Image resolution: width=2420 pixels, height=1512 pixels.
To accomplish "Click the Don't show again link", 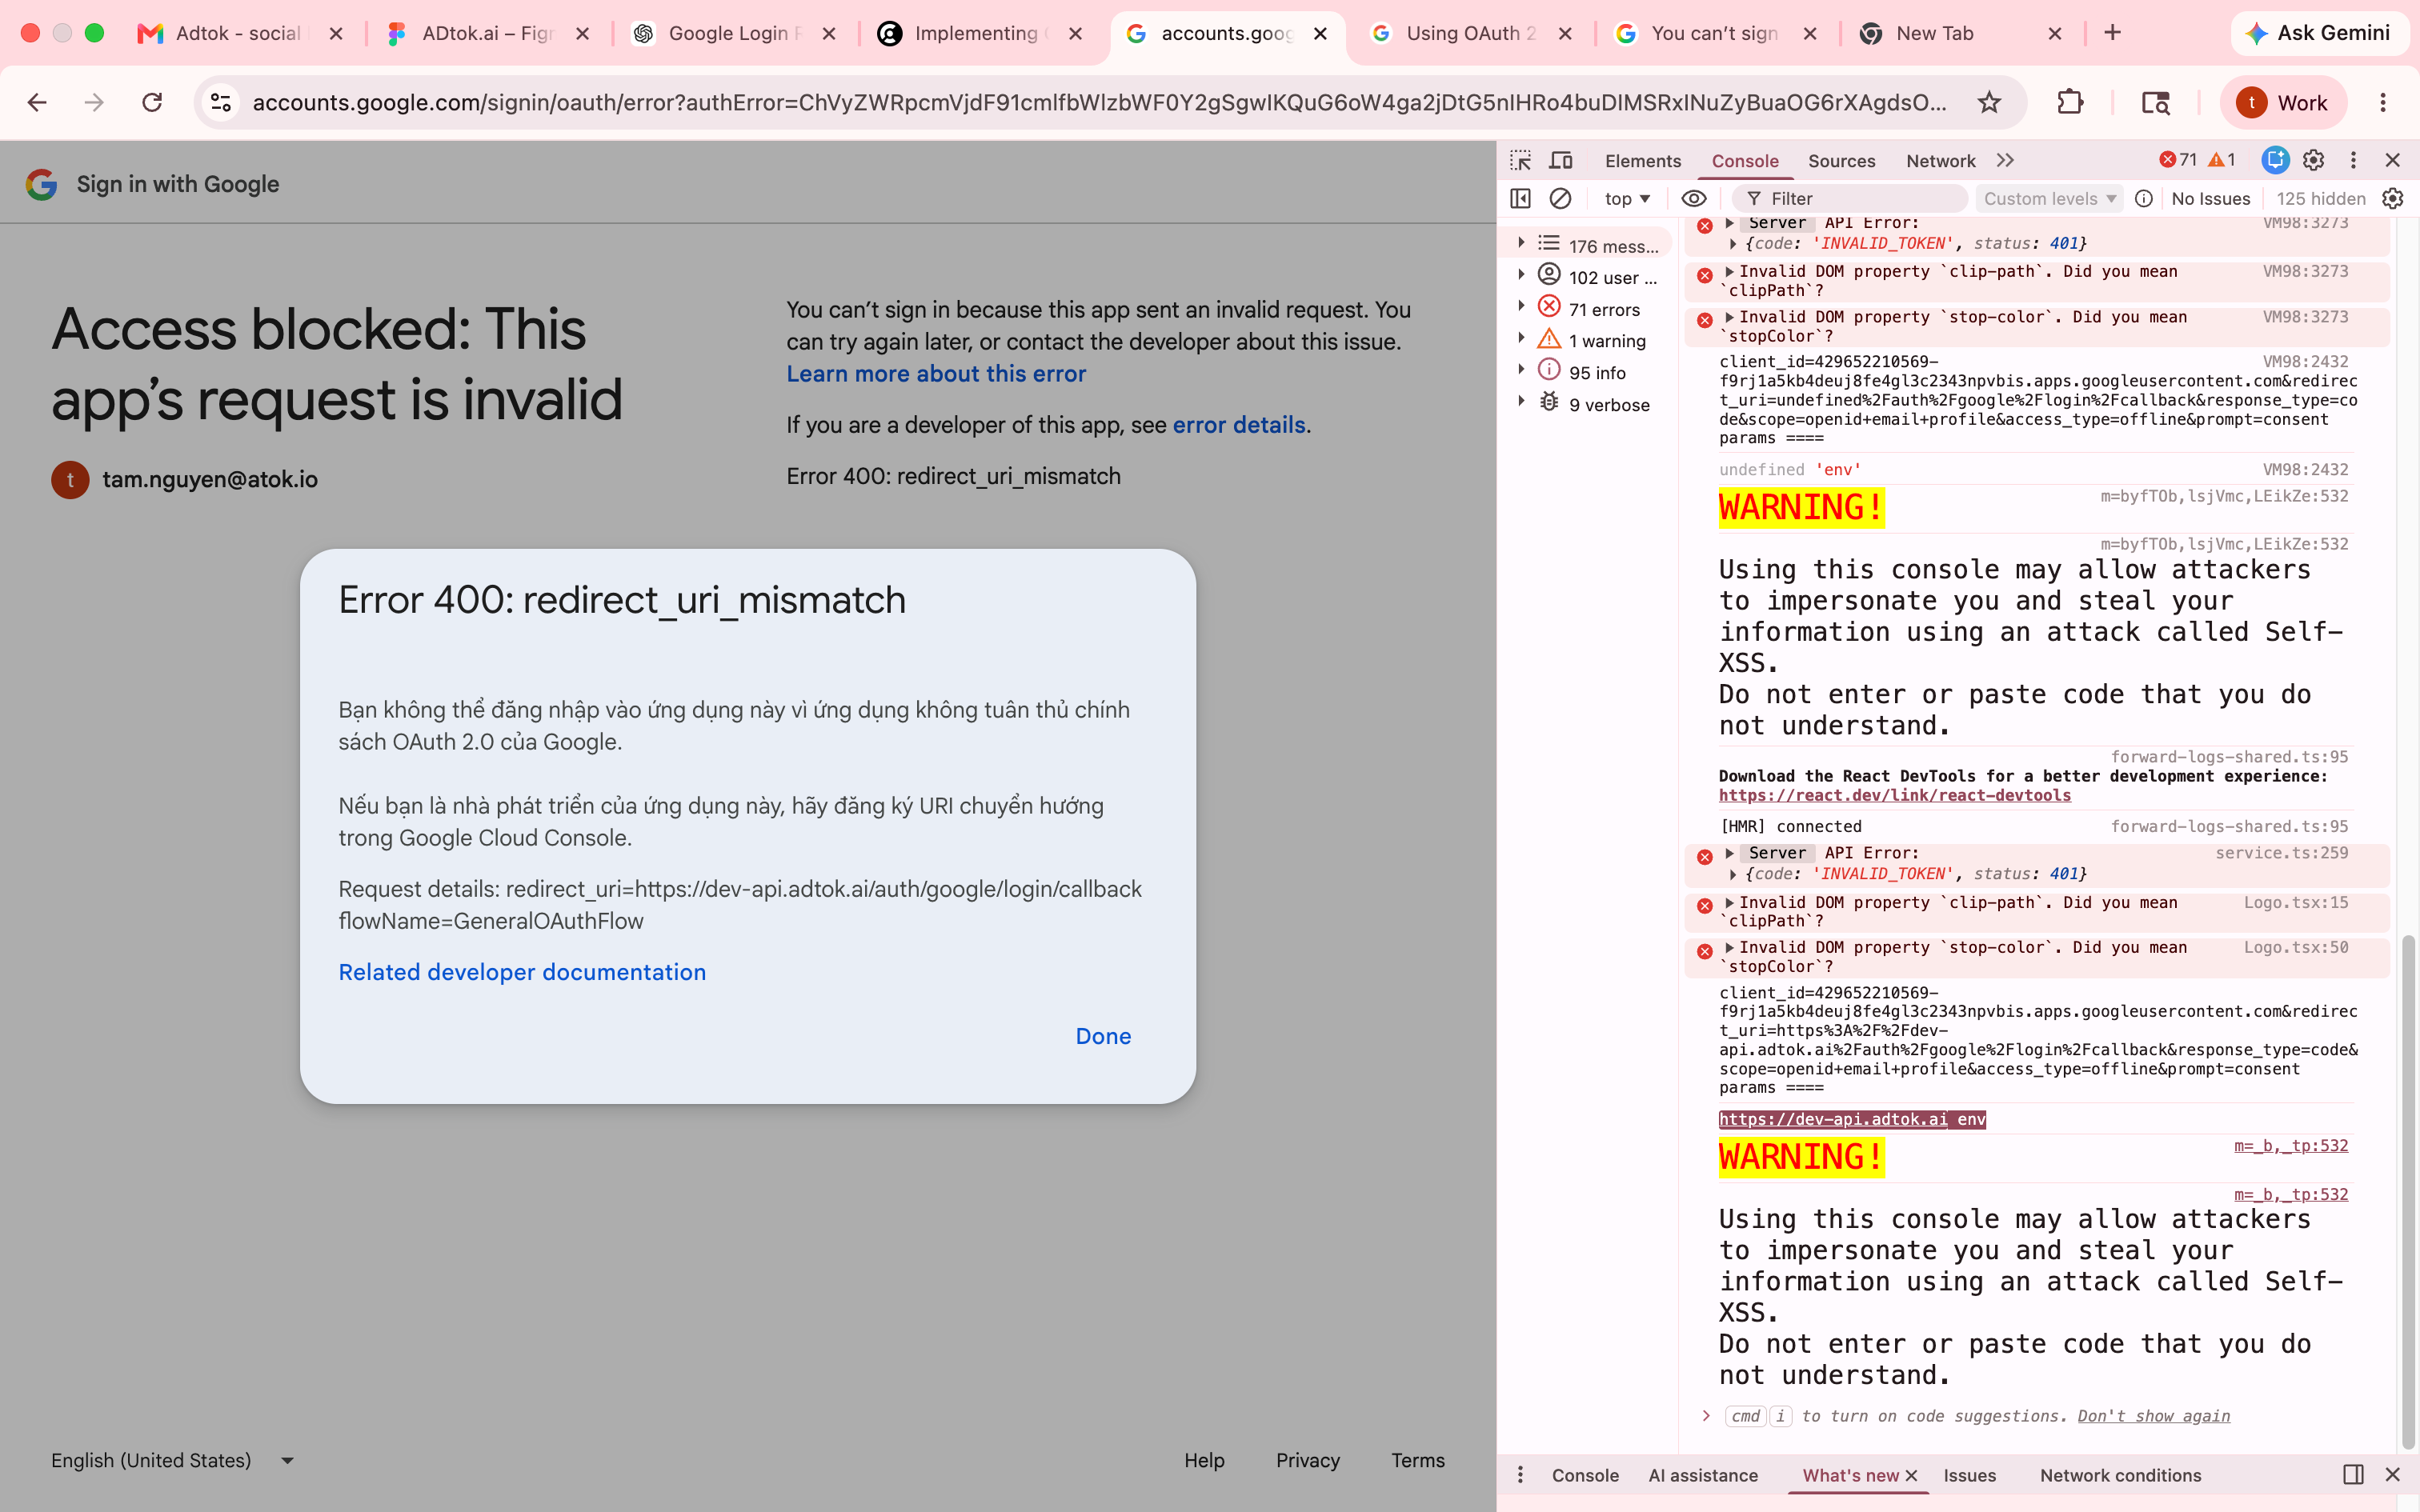I will pos(2154,1416).
